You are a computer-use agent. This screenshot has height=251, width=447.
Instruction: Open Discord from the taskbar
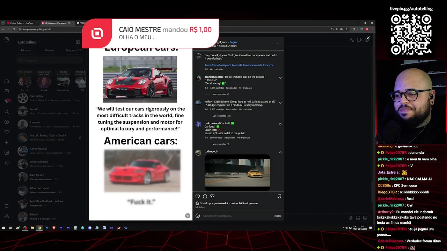click(x=90, y=228)
